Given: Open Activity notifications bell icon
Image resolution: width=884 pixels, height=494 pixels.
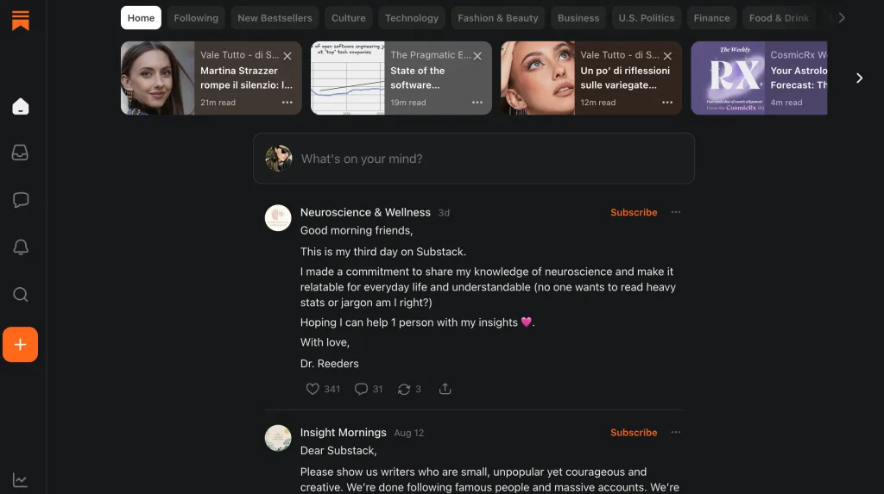Looking at the screenshot, I should (x=21, y=247).
